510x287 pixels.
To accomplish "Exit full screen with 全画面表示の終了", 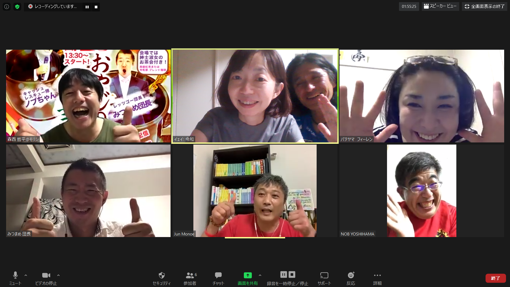I will 484,6.
